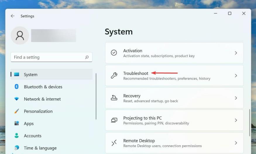Click the user profile avatar icon
This screenshot has height=154, width=256.
tap(20, 36)
